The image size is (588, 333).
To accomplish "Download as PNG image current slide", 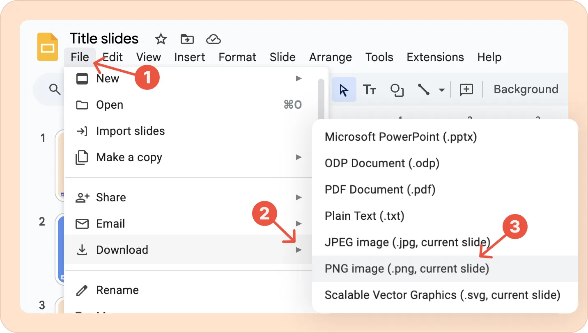I will 445,269.
